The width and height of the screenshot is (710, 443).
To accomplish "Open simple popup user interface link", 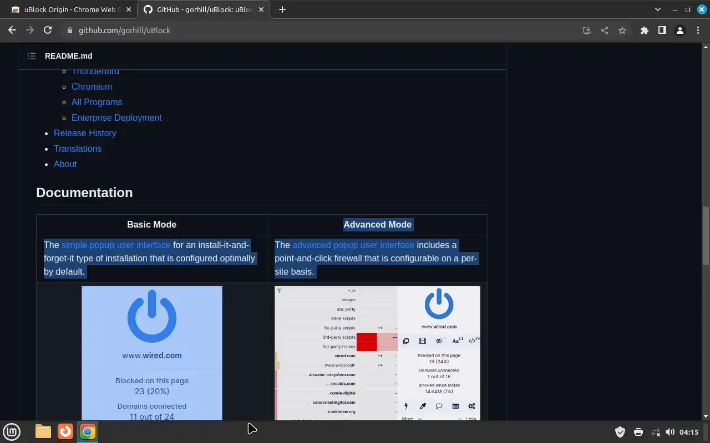I will point(116,245).
